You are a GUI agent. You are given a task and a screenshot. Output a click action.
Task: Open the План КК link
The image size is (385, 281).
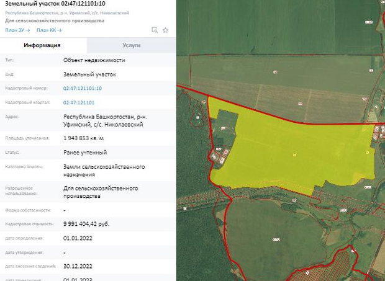pyautogui.click(x=48, y=30)
